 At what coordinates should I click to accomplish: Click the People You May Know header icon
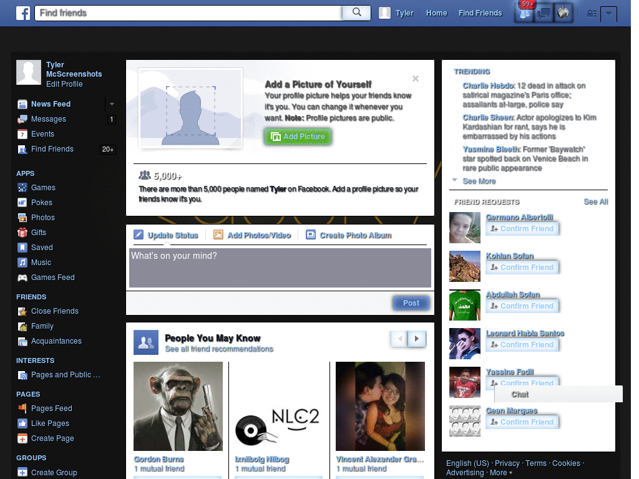(x=146, y=342)
